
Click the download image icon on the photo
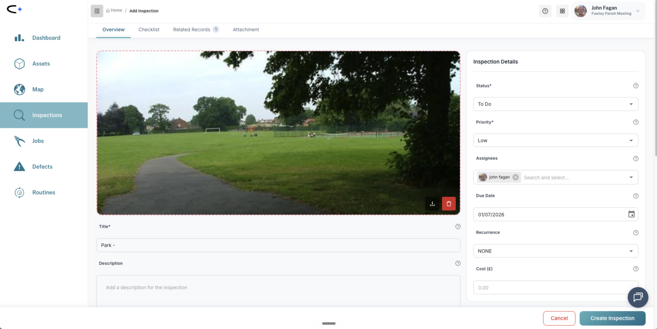(x=432, y=204)
